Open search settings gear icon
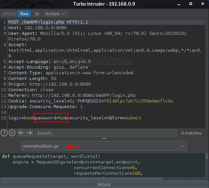 (12, 133)
